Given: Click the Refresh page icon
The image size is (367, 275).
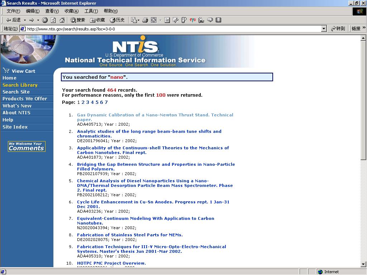Looking at the screenshot, I should click(53, 20).
